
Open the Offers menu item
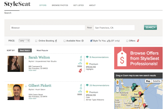point(43,5)
